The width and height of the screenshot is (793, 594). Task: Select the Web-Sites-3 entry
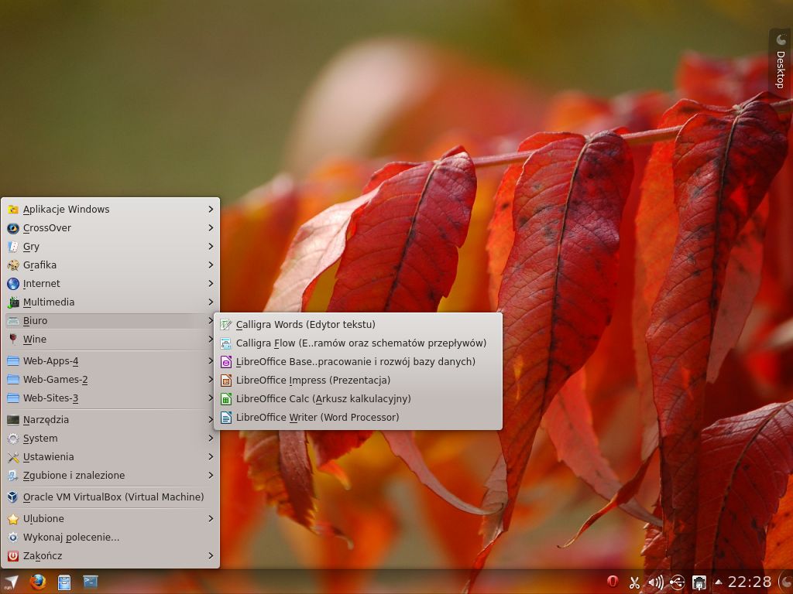110,398
